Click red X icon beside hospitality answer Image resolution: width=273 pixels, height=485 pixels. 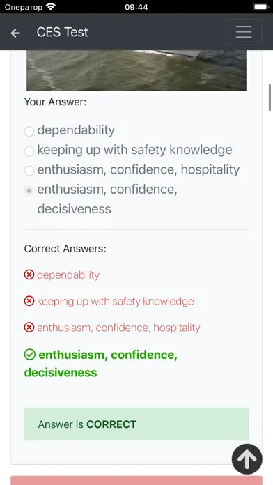point(29,328)
